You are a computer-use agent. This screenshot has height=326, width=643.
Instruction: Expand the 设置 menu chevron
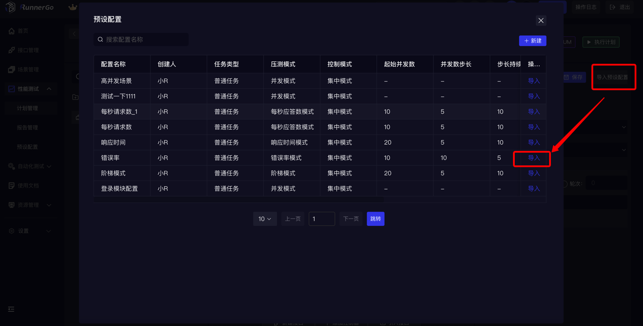click(49, 231)
